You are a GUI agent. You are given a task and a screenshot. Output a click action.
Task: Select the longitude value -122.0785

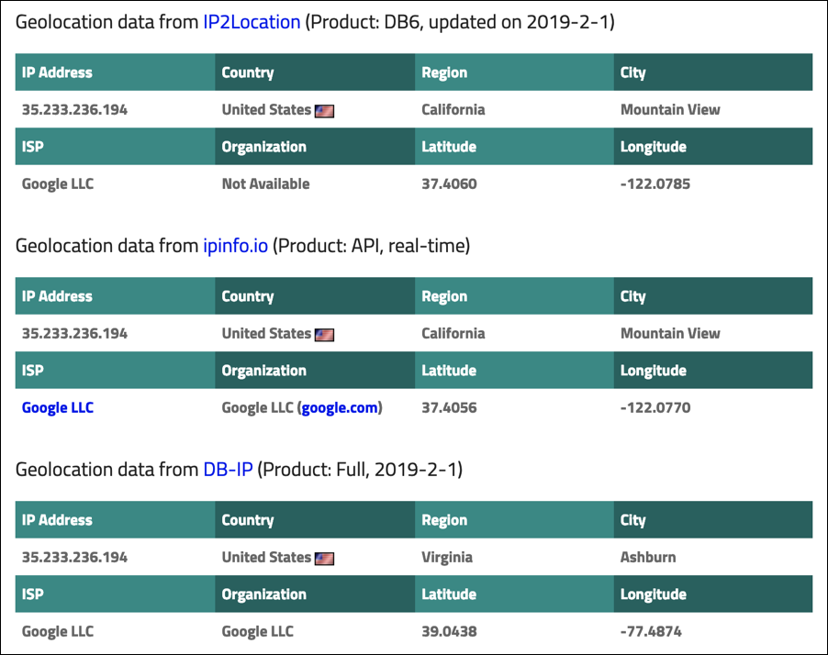(x=655, y=184)
